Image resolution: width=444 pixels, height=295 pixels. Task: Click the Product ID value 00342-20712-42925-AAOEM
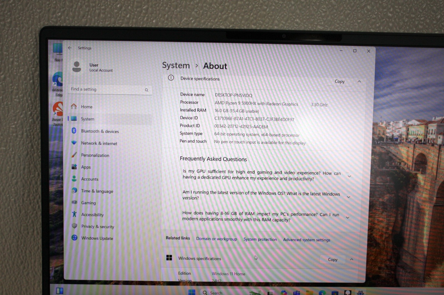(x=241, y=126)
